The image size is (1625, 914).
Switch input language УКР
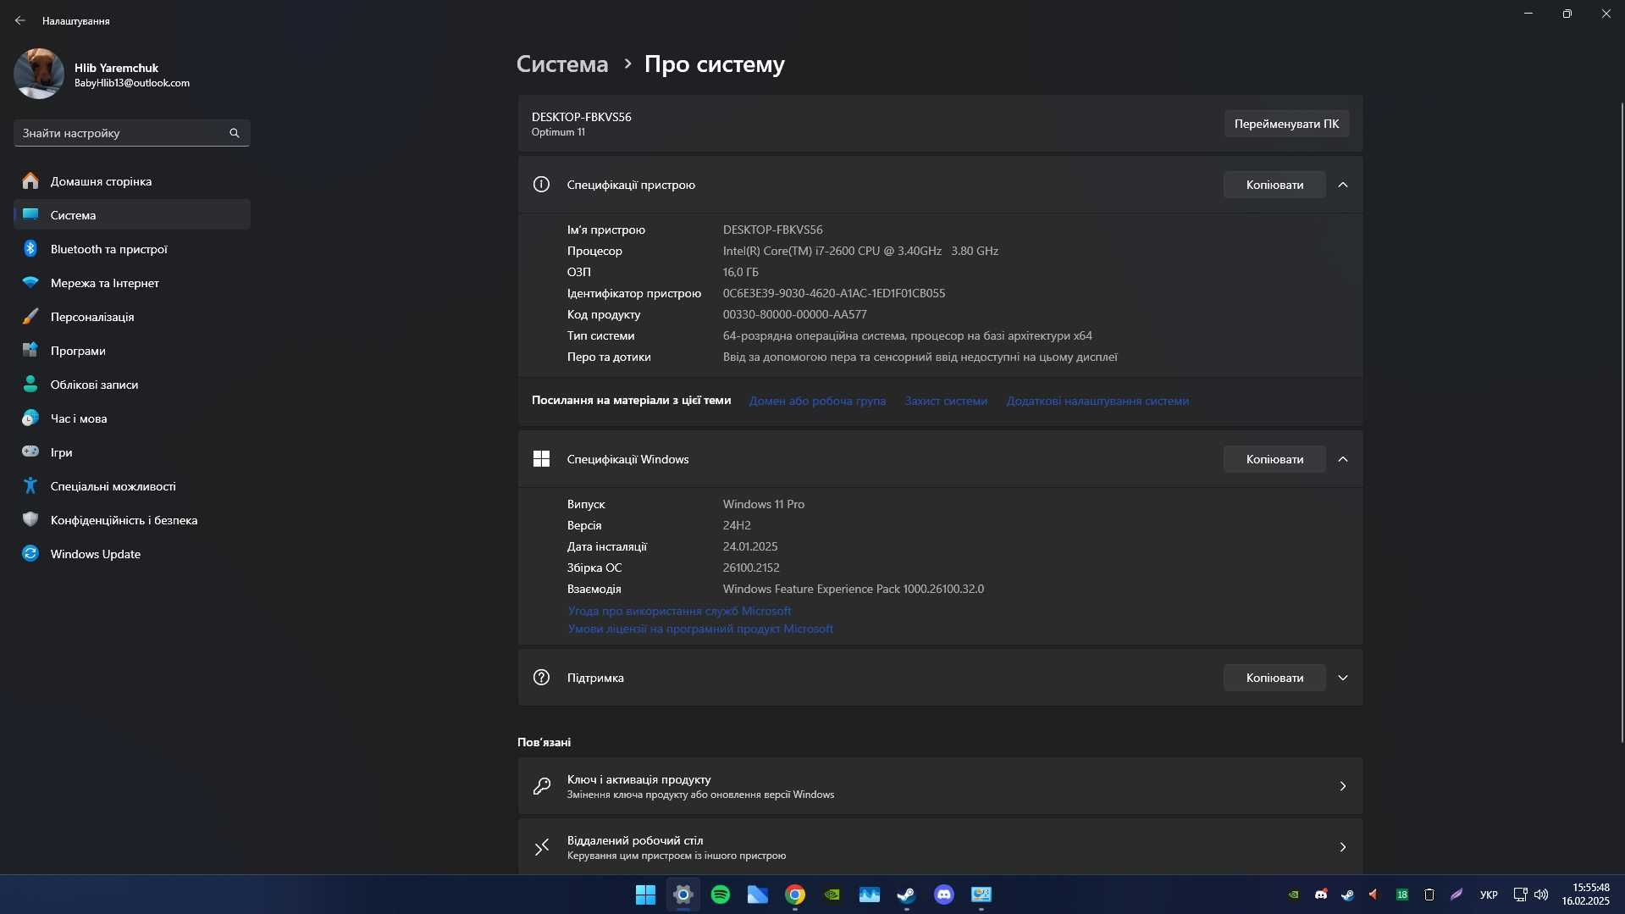tap(1489, 895)
